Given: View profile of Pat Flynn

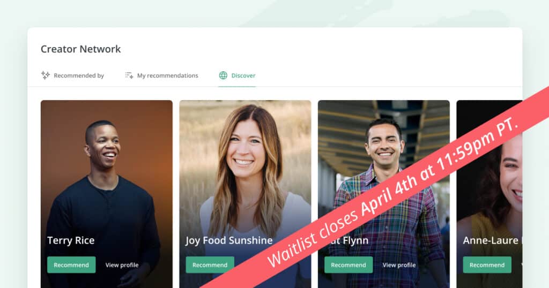Looking at the screenshot, I should [x=399, y=265].
